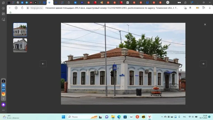Click the browser back arrow
Image resolution: width=213 pixels, height=120 pixels.
(x=10, y=8)
